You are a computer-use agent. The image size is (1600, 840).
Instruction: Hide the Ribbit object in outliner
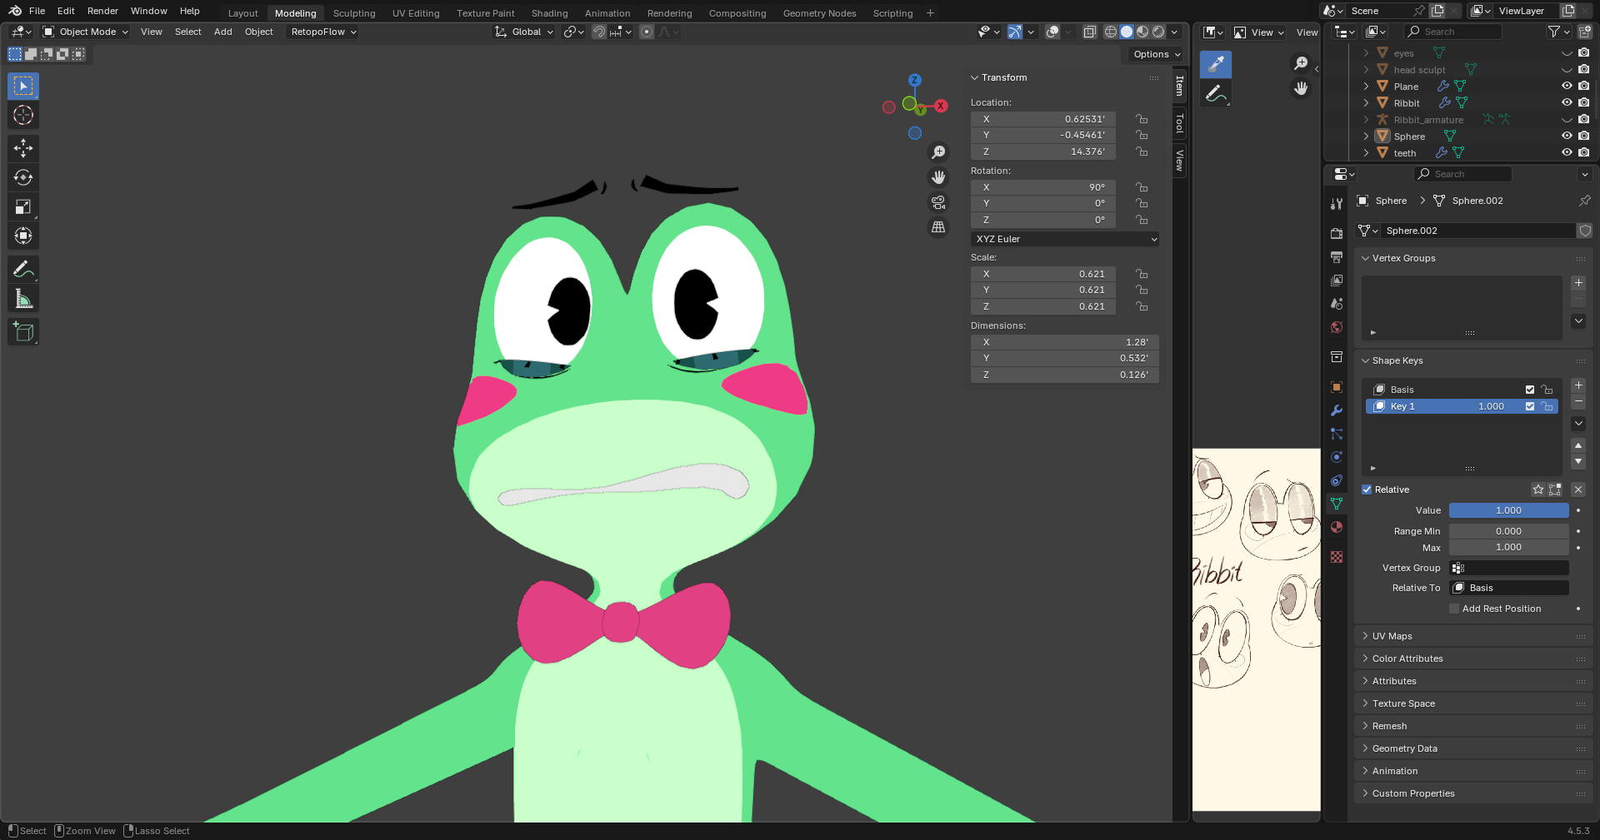[1567, 102]
